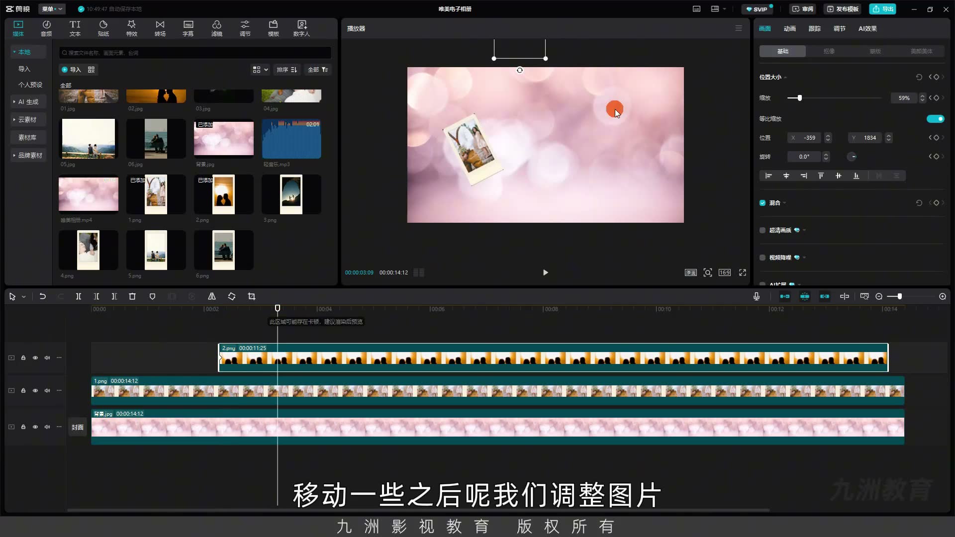
Task: Play the preview video
Action: pos(546,272)
